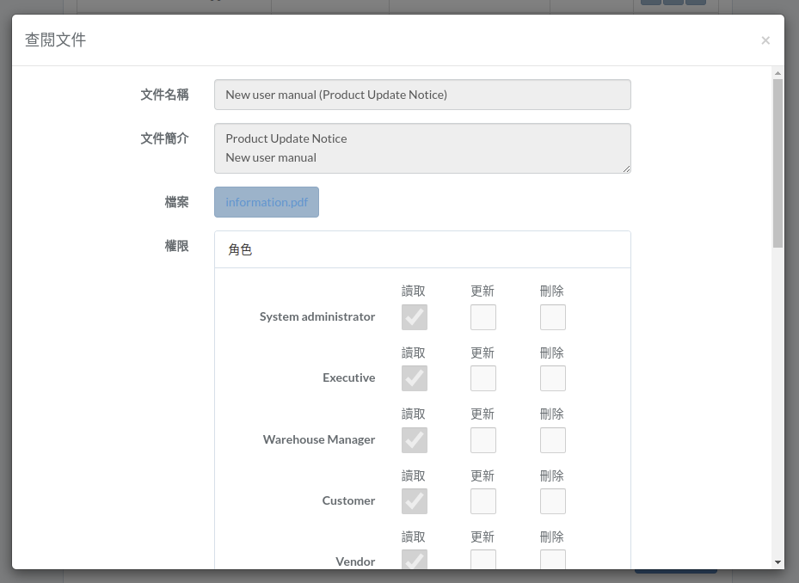This screenshot has width=799, height=583.
Task: Toggle 刪除 checkbox for Customer
Action: pos(553,501)
